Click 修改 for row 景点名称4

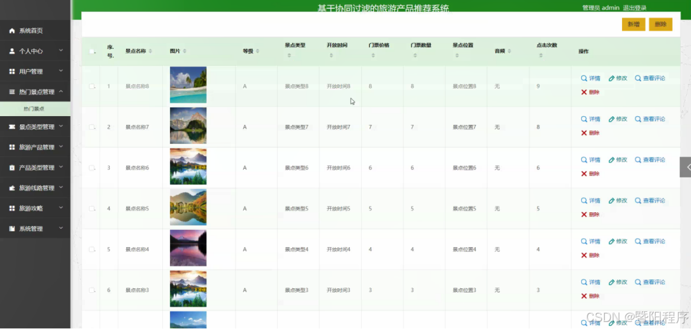618,241
